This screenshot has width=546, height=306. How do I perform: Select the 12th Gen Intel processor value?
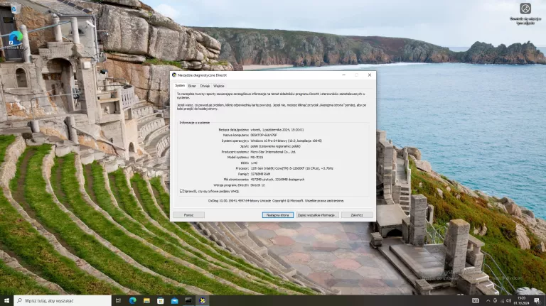pyautogui.click(x=291, y=168)
